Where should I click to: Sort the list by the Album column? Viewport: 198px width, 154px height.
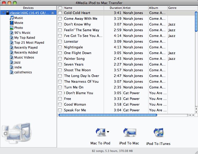tap(158, 8)
